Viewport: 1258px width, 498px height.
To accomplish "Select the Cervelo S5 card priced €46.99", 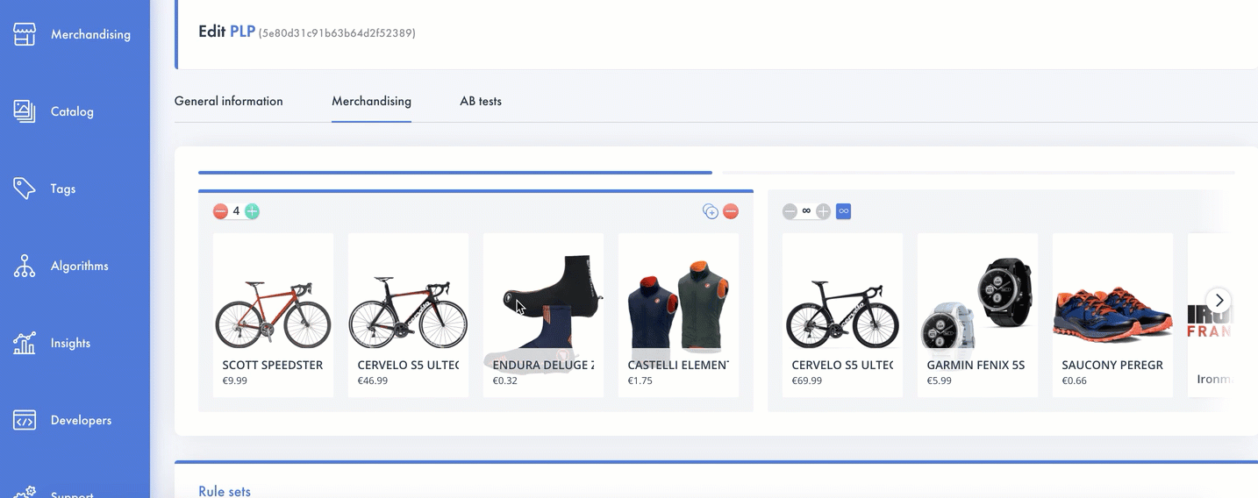I will (x=408, y=315).
